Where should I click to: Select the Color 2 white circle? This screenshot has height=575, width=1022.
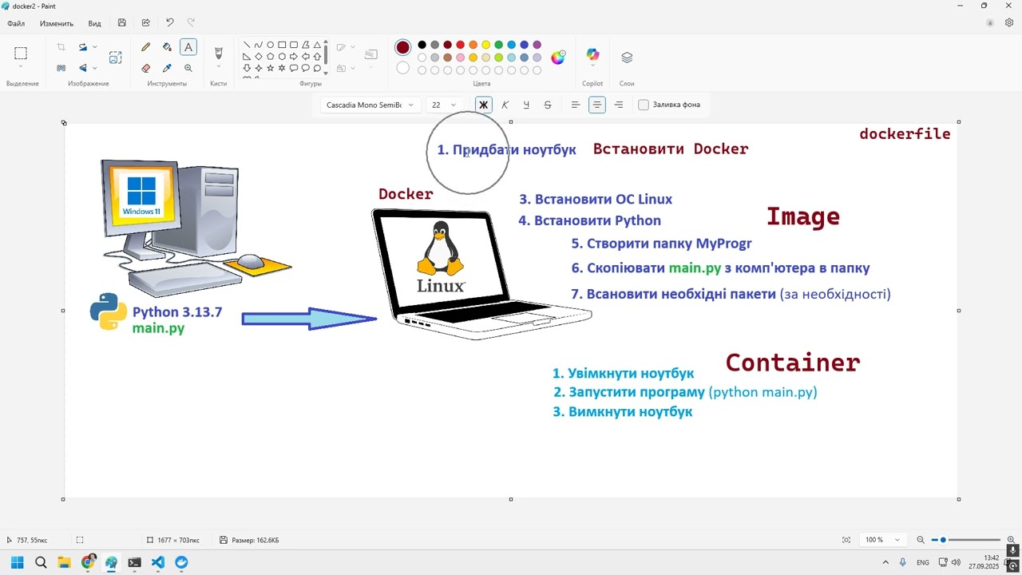tap(403, 68)
